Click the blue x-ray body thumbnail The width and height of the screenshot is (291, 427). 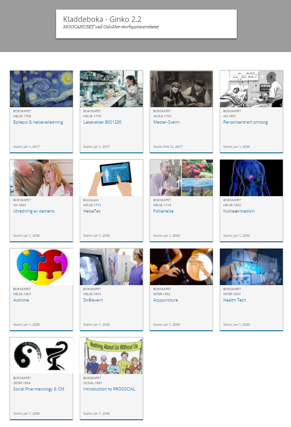(251, 178)
